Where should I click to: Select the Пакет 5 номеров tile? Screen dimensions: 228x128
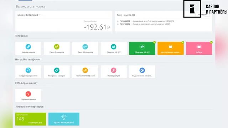tap(57, 48)
